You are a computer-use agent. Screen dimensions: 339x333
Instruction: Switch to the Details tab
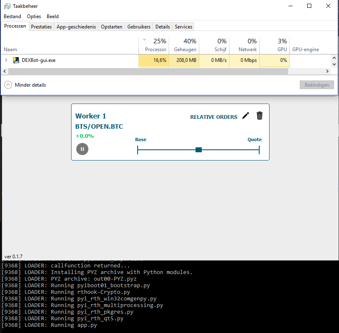pyautogui.click(x=162, y=27)
